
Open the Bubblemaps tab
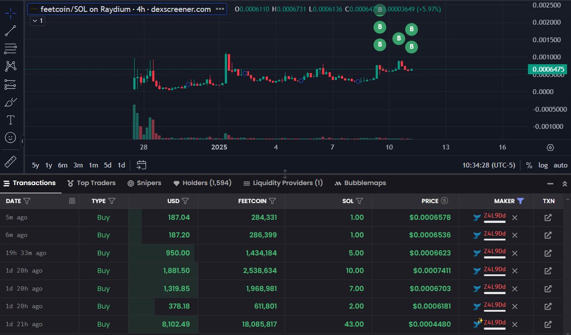pyautogui.click(x=360, y=183)
